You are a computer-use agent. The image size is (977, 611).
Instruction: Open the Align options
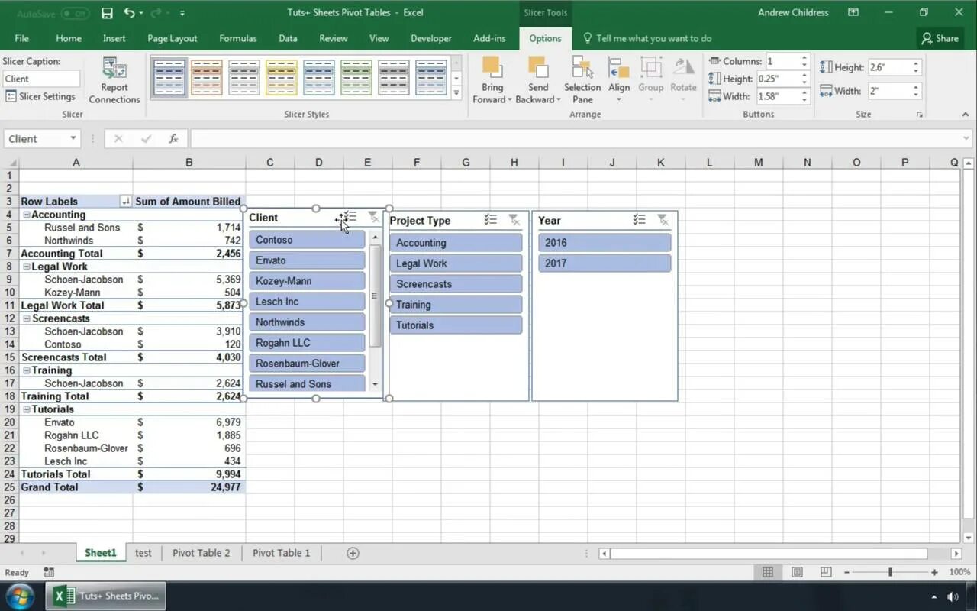pyautogui.click(x=619, y=81)
